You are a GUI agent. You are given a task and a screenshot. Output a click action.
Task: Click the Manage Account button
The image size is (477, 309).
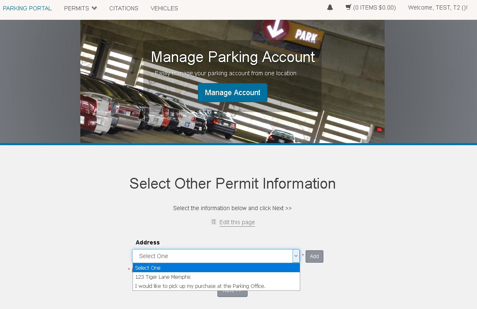click(x=232, y=93)
